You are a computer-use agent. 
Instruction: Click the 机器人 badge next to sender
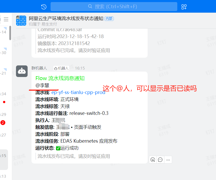coord(61,68)
